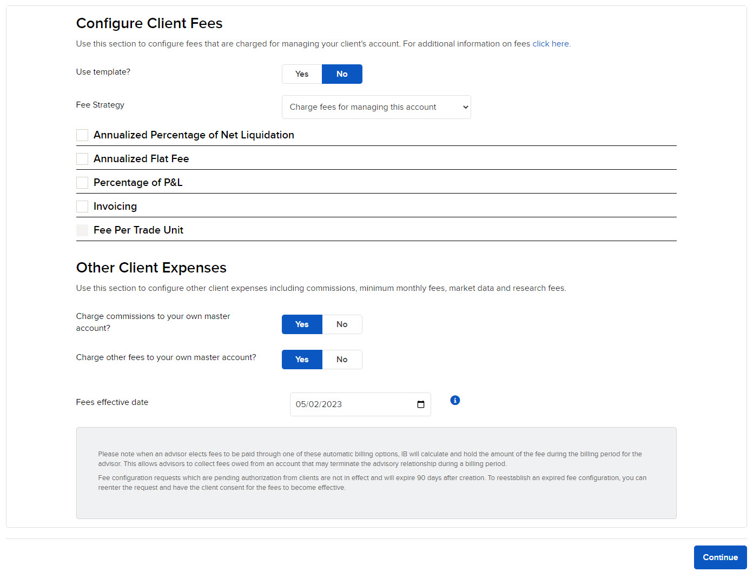Open the 'click here' fees information link
This screenshot has height=572, width=753.
tap(550, 44)
